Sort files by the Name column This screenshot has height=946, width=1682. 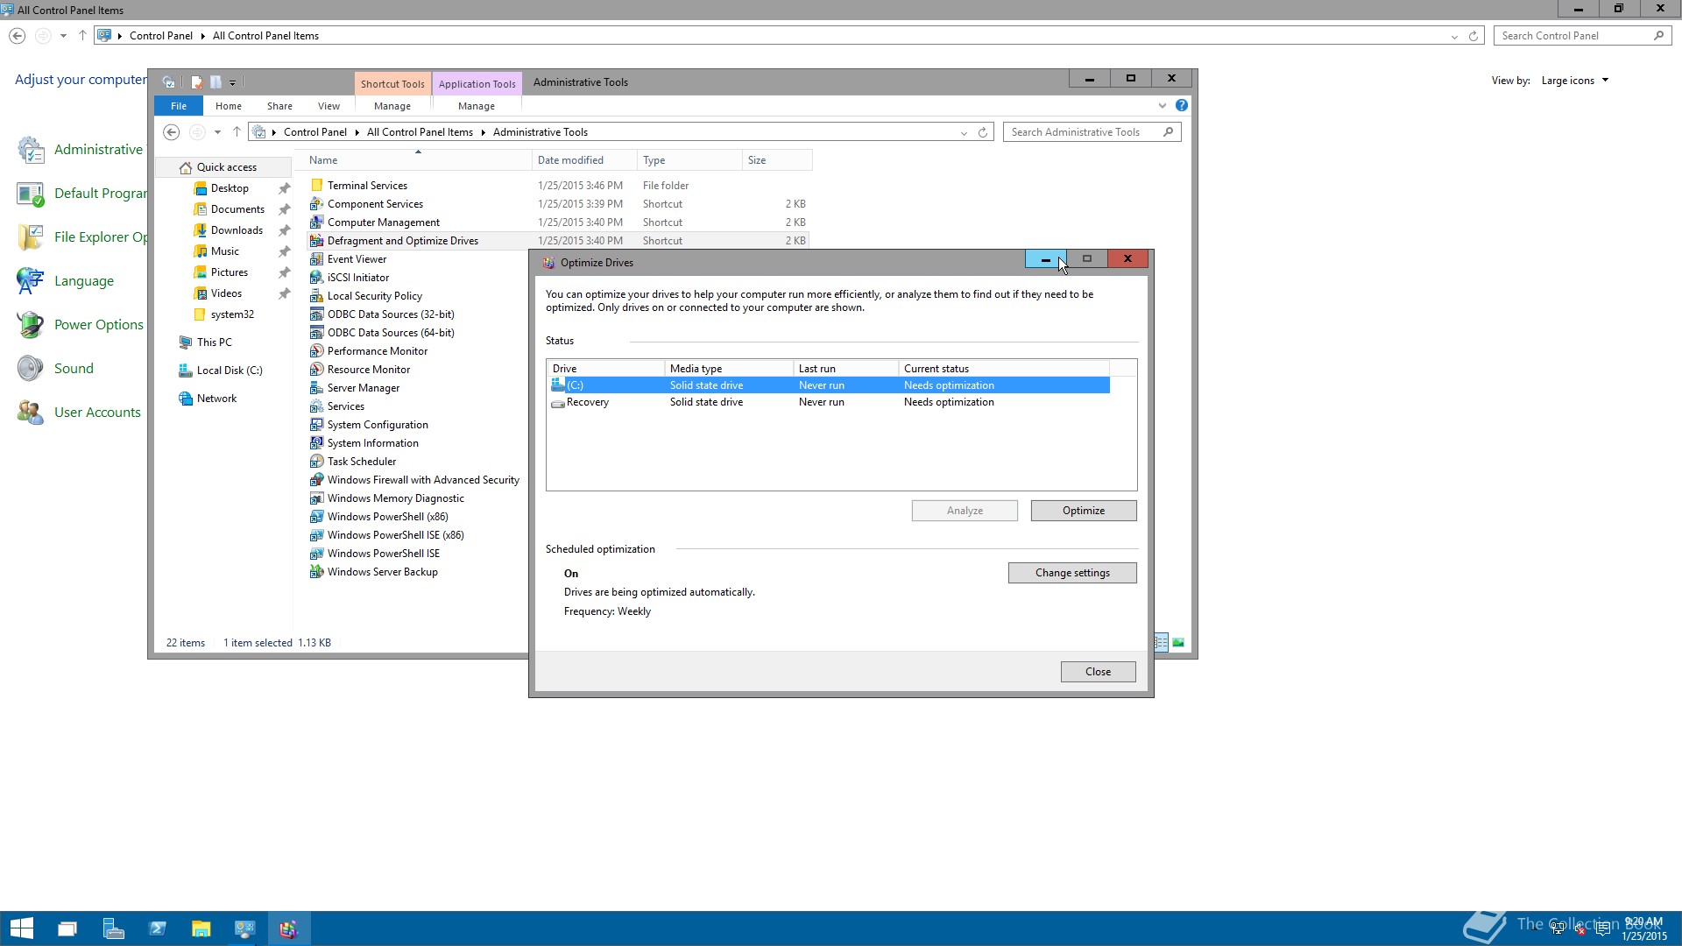click(x=417, y=160)
